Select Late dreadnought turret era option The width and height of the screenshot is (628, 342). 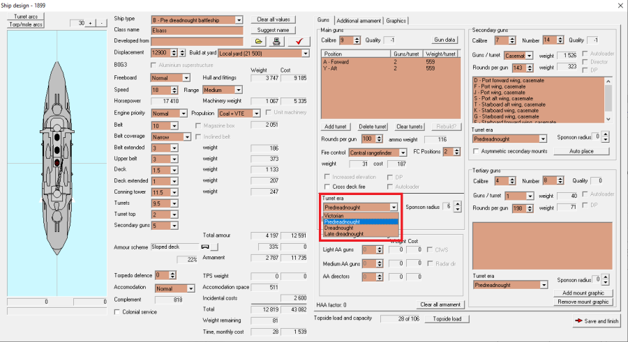click(x=361, y=234)
